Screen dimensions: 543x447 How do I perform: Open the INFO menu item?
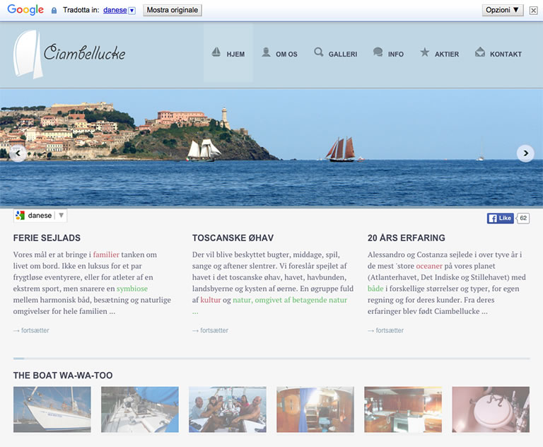[x=388, y=53]
